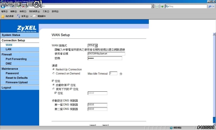
Task: Click the 第一個 DNS 伺服器 field
Action: coord(98,104)
